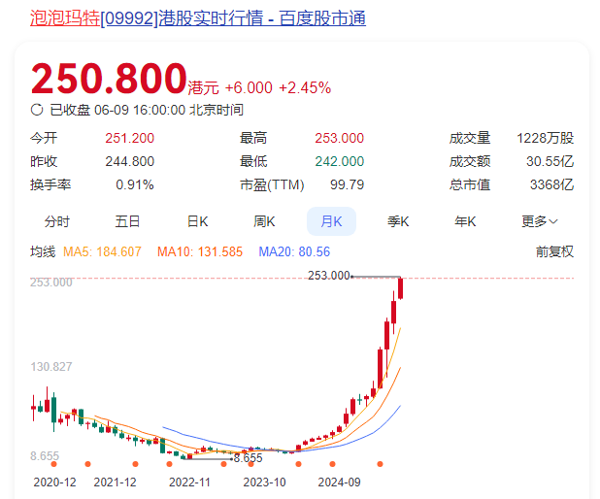The height and width of the screenshot is (499, 600).
Task: Open the 泡泡玛特[09992]港股实时行情 link
Action: point(198,18)
